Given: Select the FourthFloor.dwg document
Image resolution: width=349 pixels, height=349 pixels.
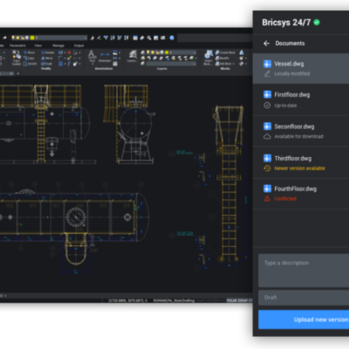Looking at the screenshot, I should click(x=301, y=194).
